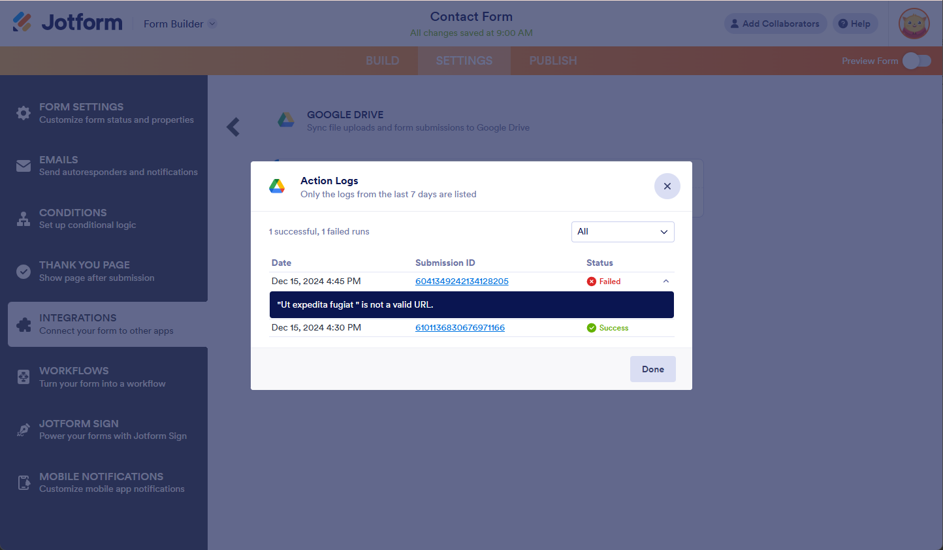Click the Google Drive heading text
The width and height of the screenshot is (943, 550).
click(345, 115)
